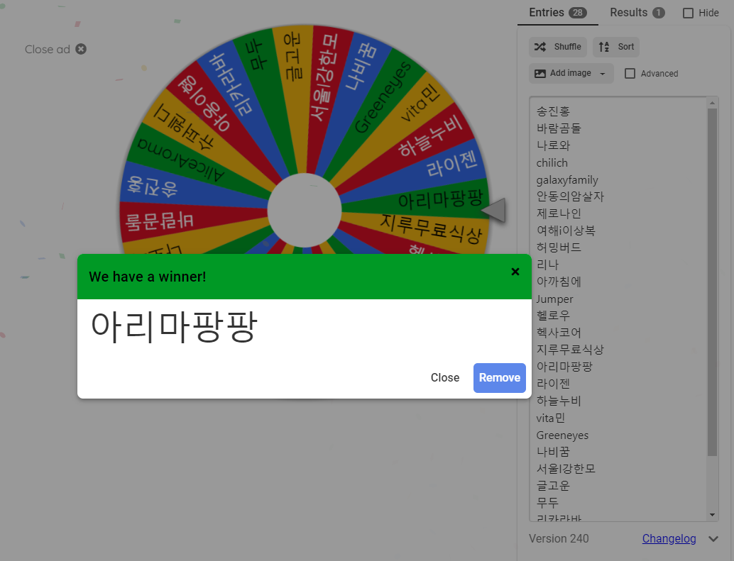The height and width of the screenshot is (561, 734).
Task: Click the scrollbar down arrow in entries list
Action: pyautogui.click(x=713, y=515)
